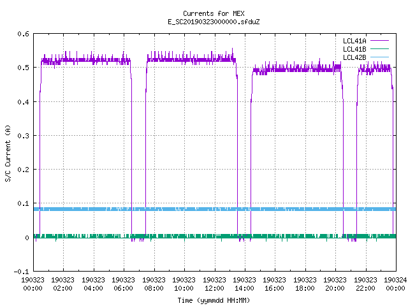Click the 'Time (yymmdd HH:MM)' x-axis label
Viewport: 408px width, 306px height.
(214, 300)
